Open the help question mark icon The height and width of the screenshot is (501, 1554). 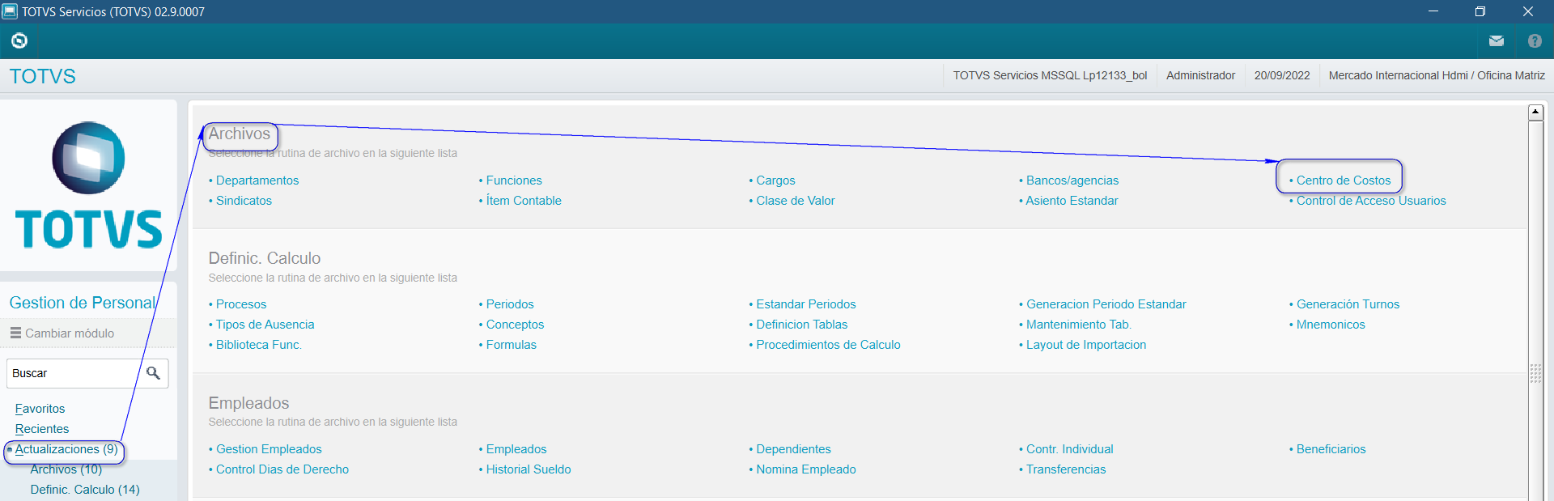[x=1534, y=40]
